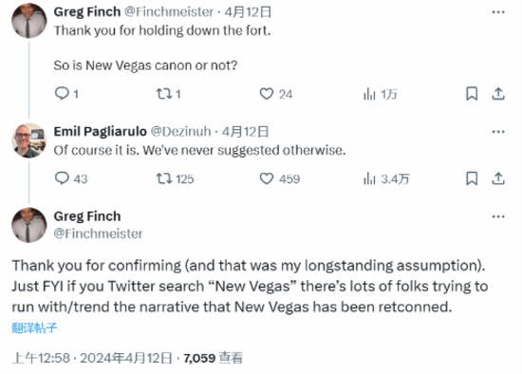Bookmark Emil Pagliarulo's tweet
The image size is (522, 374).
[x=472, y=178]
